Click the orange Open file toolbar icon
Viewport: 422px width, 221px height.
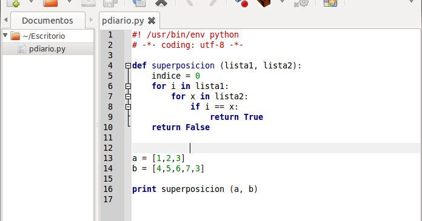point(50,2)
